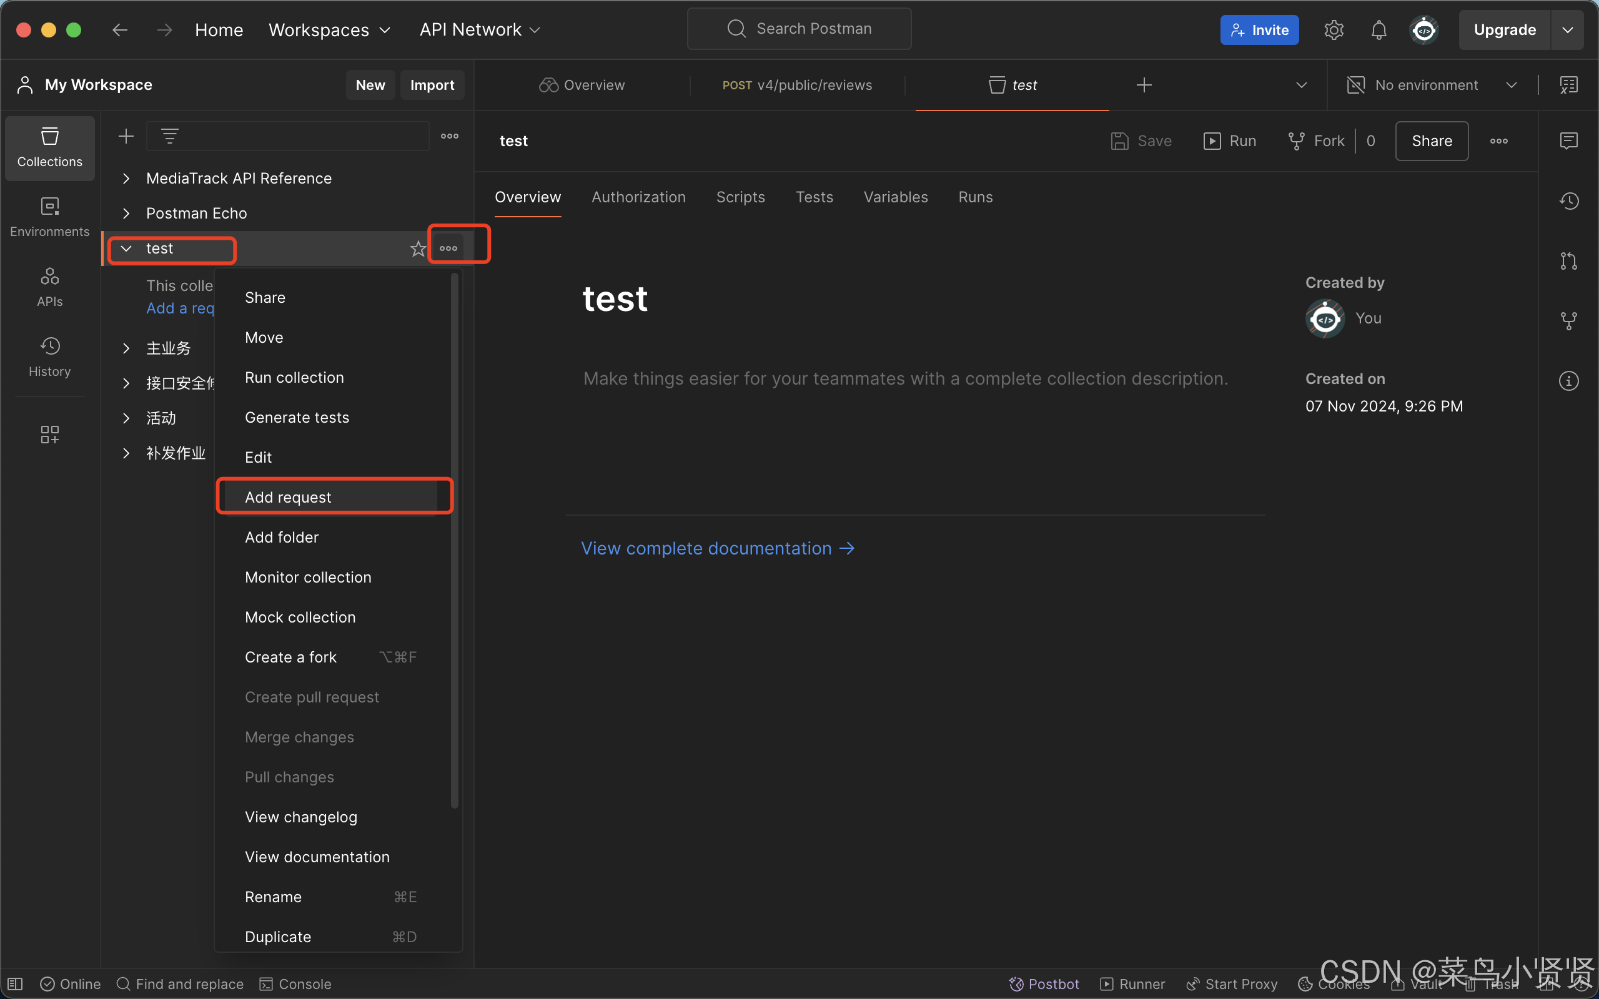1599x999 pixels.
Task: Collapse the test collection
Action: tap(126, 249)
